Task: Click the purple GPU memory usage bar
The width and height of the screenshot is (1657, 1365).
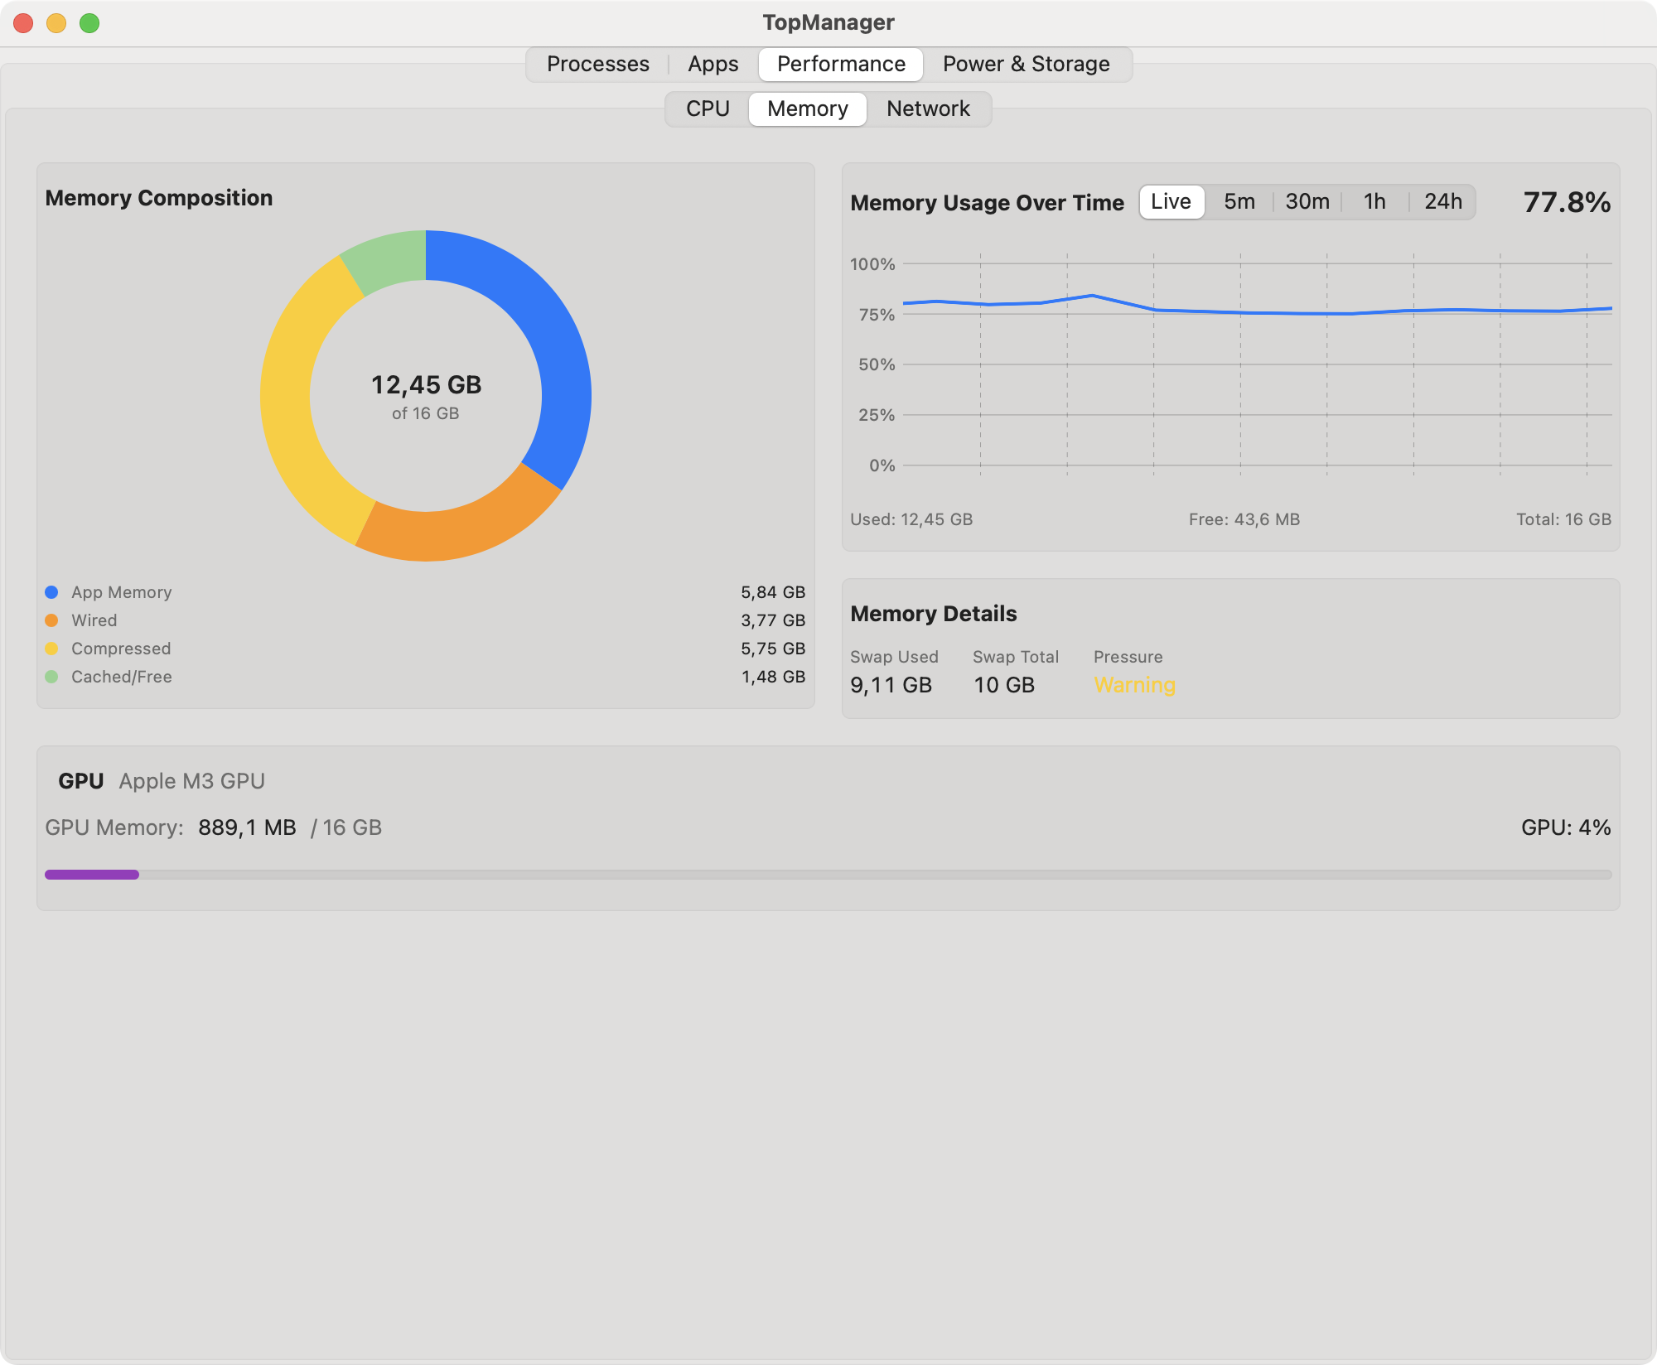Action: [x=92, y=875]
